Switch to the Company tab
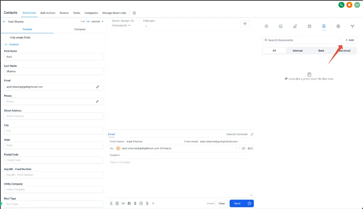The width and height of the screenshot is (363, 209). [x=80, y=29]
